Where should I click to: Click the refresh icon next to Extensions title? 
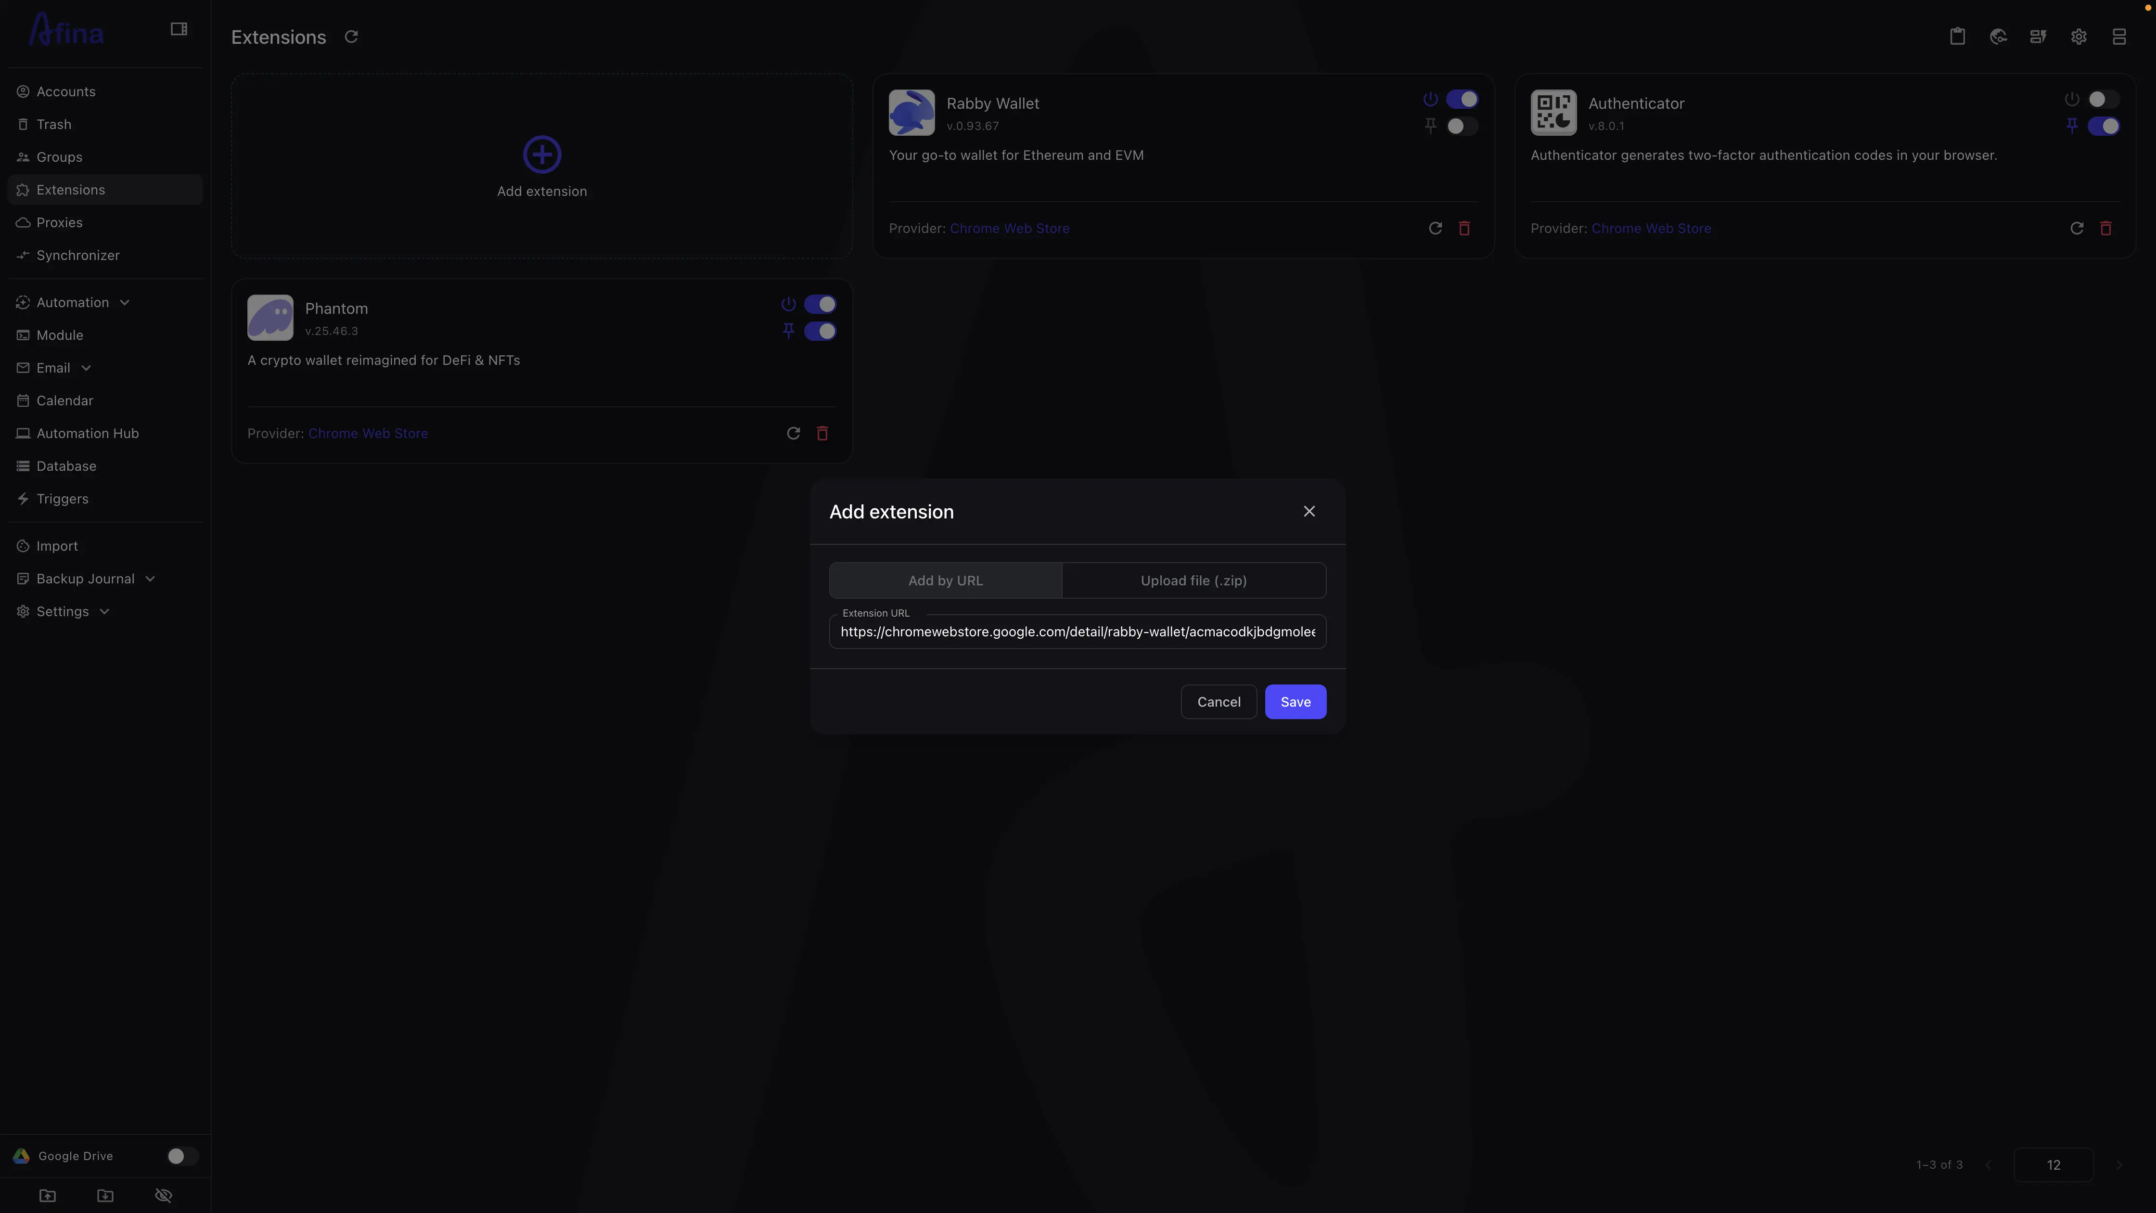pyautogui.click(x=351, y=37)
